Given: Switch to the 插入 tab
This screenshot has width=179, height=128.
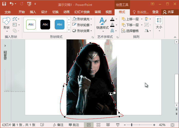Looking at the screenshot, I should (33, 12).
